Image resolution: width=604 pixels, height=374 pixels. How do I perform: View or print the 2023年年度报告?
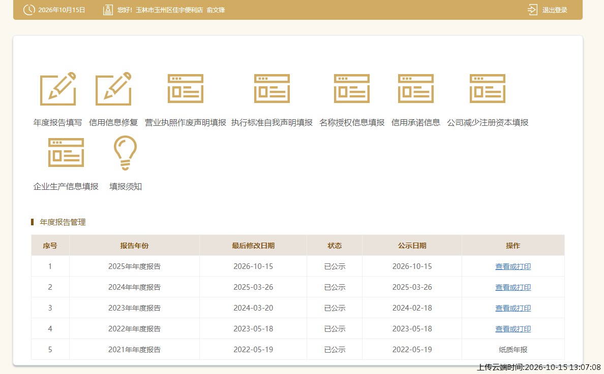[512, 308]
